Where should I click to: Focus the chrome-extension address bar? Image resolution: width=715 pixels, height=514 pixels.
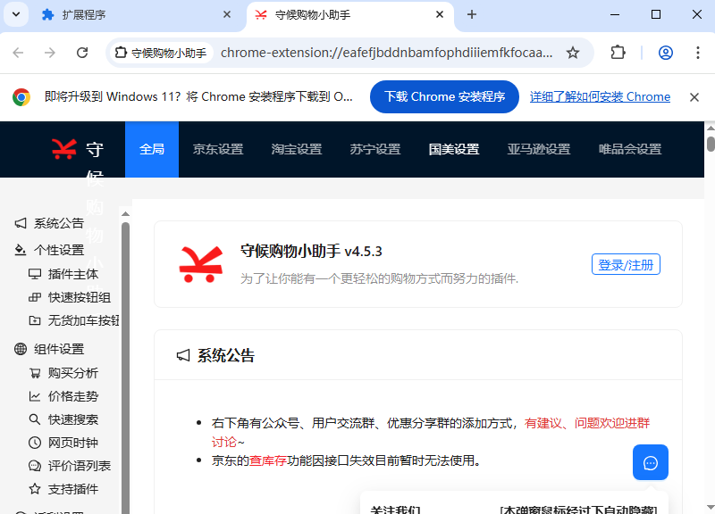pos(386,53)
